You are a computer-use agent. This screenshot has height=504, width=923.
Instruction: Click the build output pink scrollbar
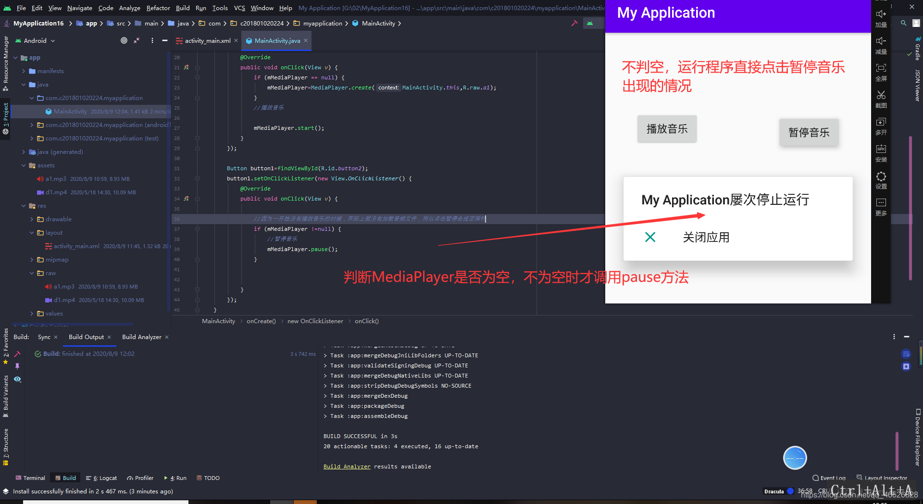(897, 451)
